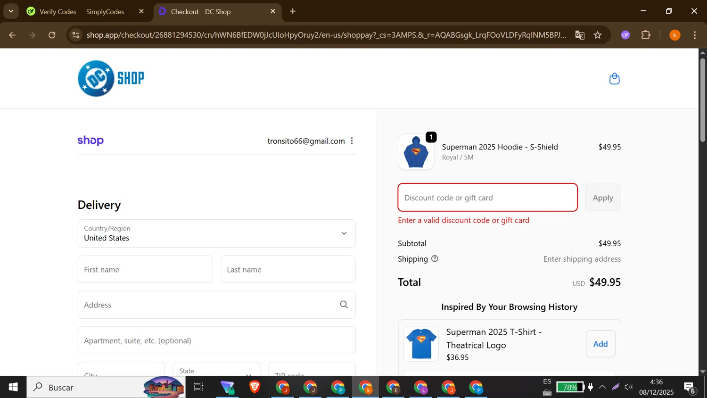Click the translate page icon
Screen dimensions: 707x398
pos(580,35)
